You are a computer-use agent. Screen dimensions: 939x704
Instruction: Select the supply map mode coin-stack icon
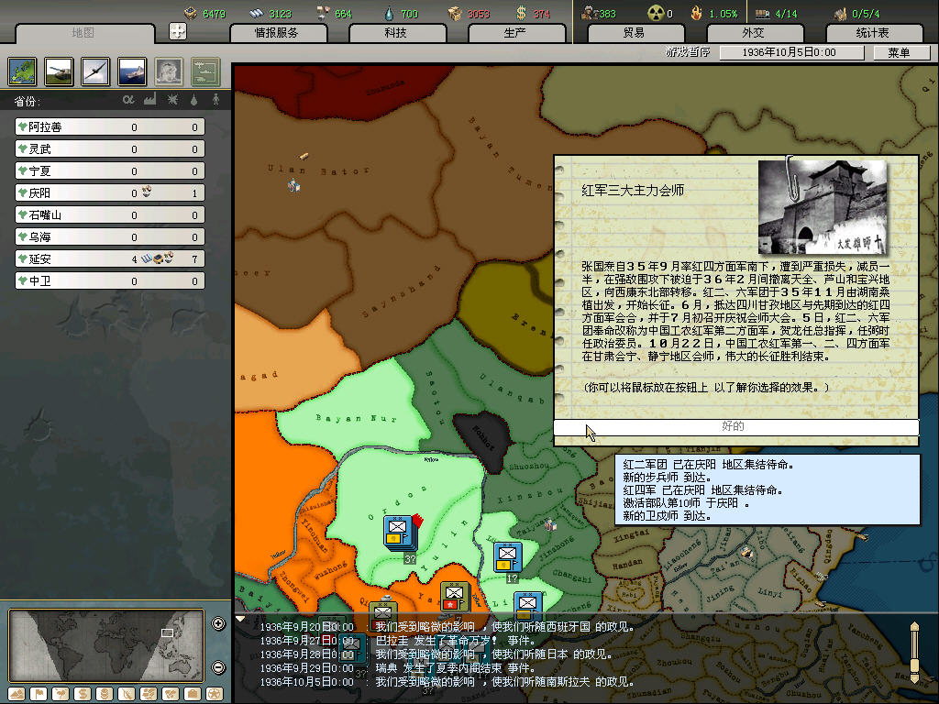tap(105, 694)
